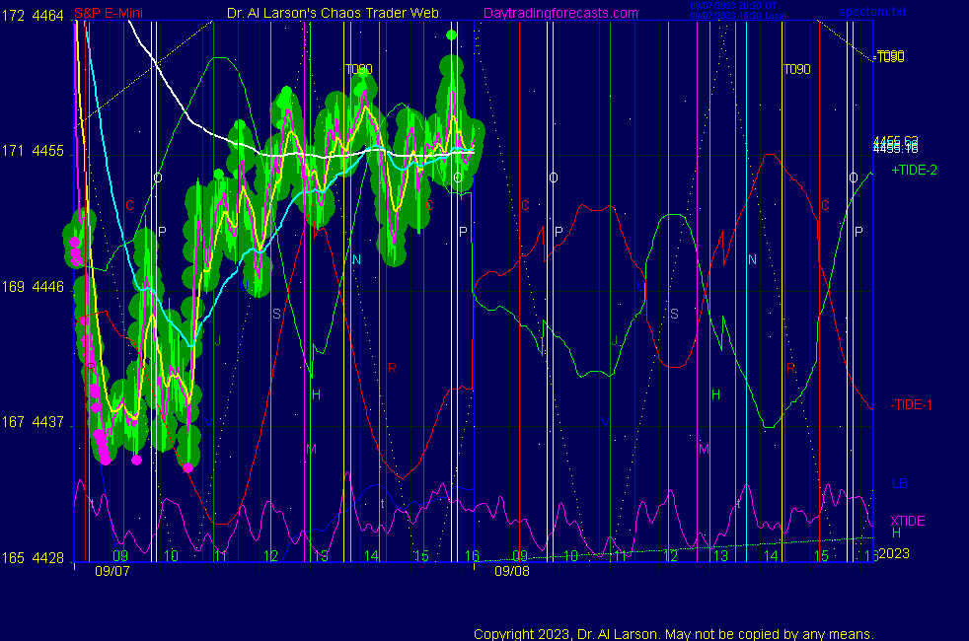
Task: Click the green dot at the chart's peak
Action: click(x=451, y=36)
